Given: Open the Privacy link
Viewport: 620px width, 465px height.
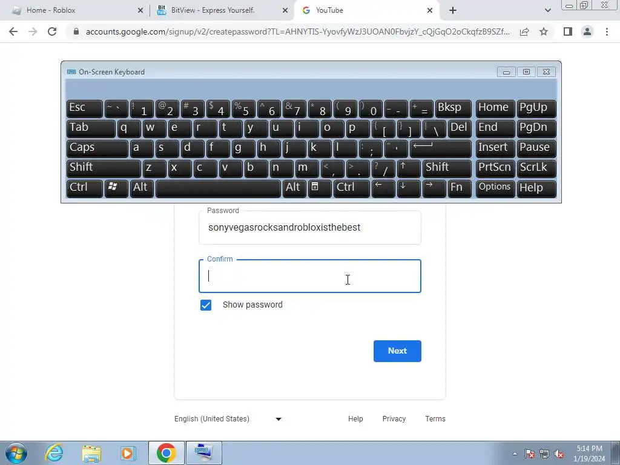Looking at the screenshot, I should [394, 419].
